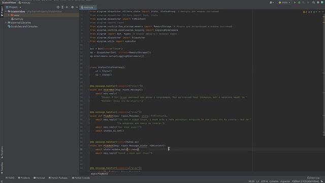
Task: Open the Project view selector dropdown
Action: (x=14, y=7)
